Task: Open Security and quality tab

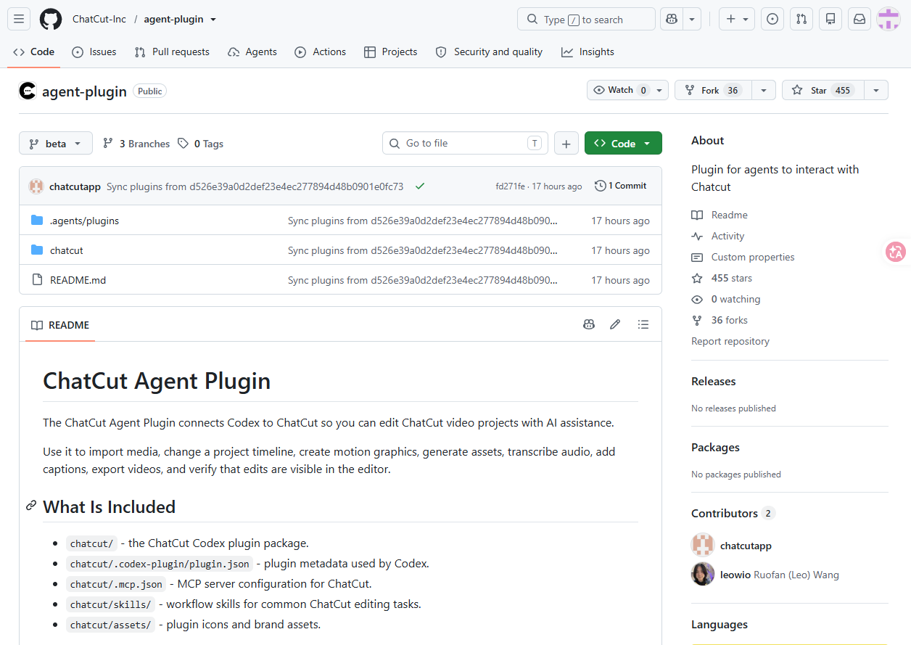Action: 489,52
